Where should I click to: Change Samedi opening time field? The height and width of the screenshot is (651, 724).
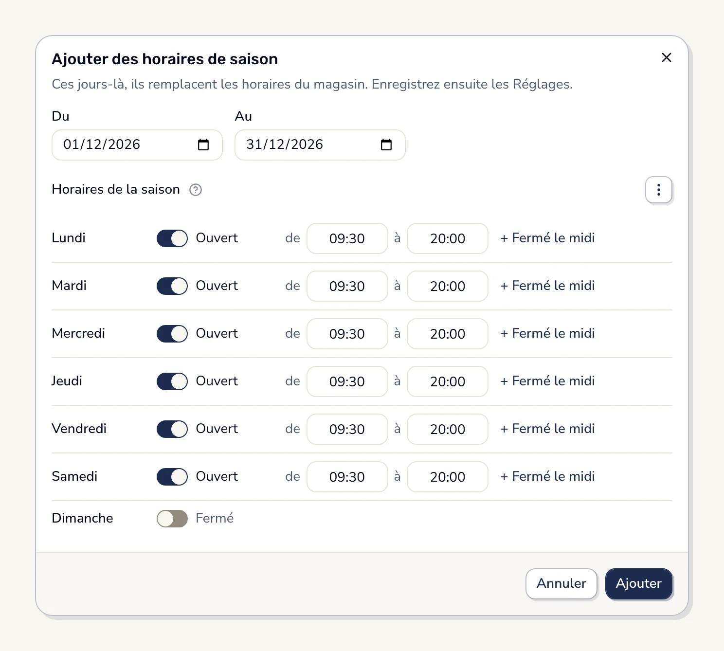[347, 477]
